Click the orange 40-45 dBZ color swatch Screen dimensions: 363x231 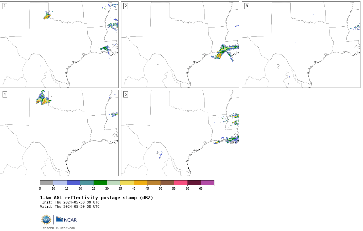point(140,183)
